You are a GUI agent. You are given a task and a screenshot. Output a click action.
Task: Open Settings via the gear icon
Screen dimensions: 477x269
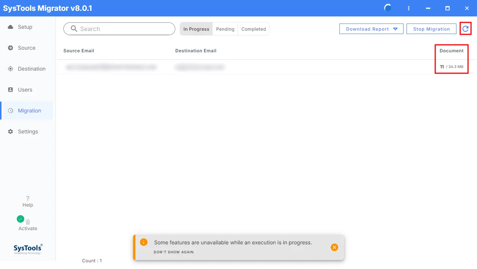tap(10, 132)
